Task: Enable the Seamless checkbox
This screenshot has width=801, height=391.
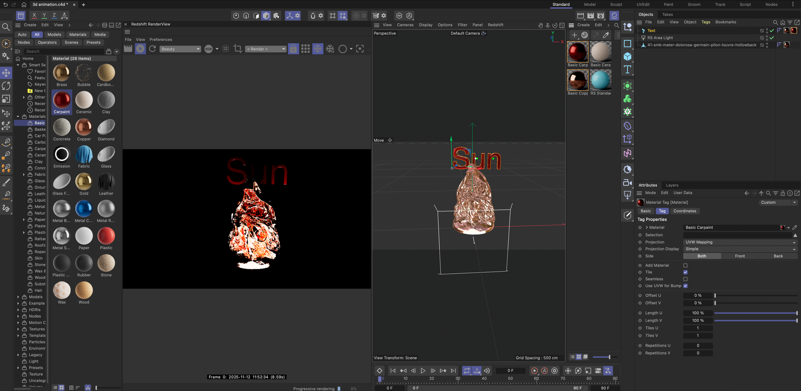Action: (x=685, y=279)
